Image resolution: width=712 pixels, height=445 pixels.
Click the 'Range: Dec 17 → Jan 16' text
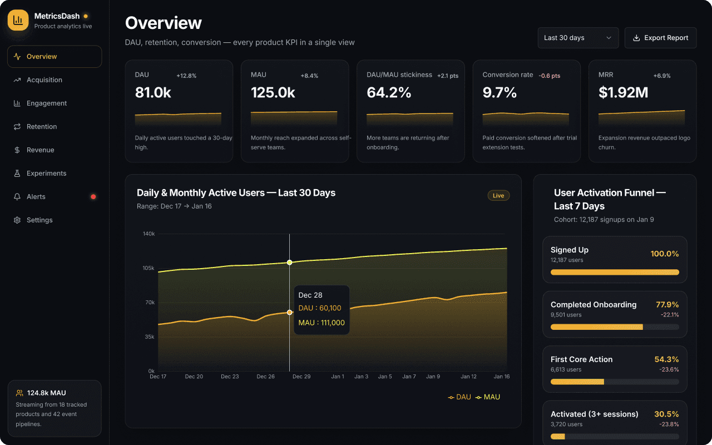(174, 206)
